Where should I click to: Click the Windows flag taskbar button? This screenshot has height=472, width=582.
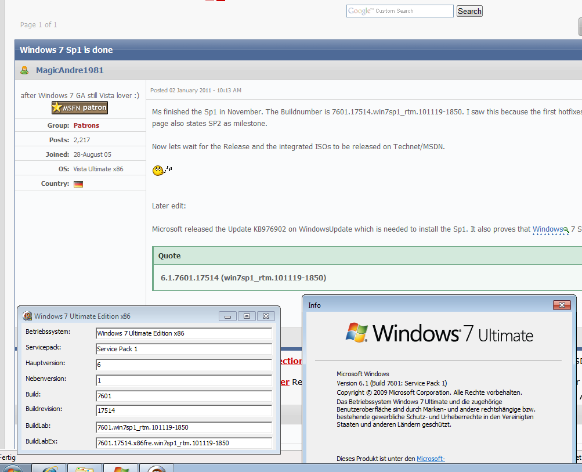pos(121,469)
